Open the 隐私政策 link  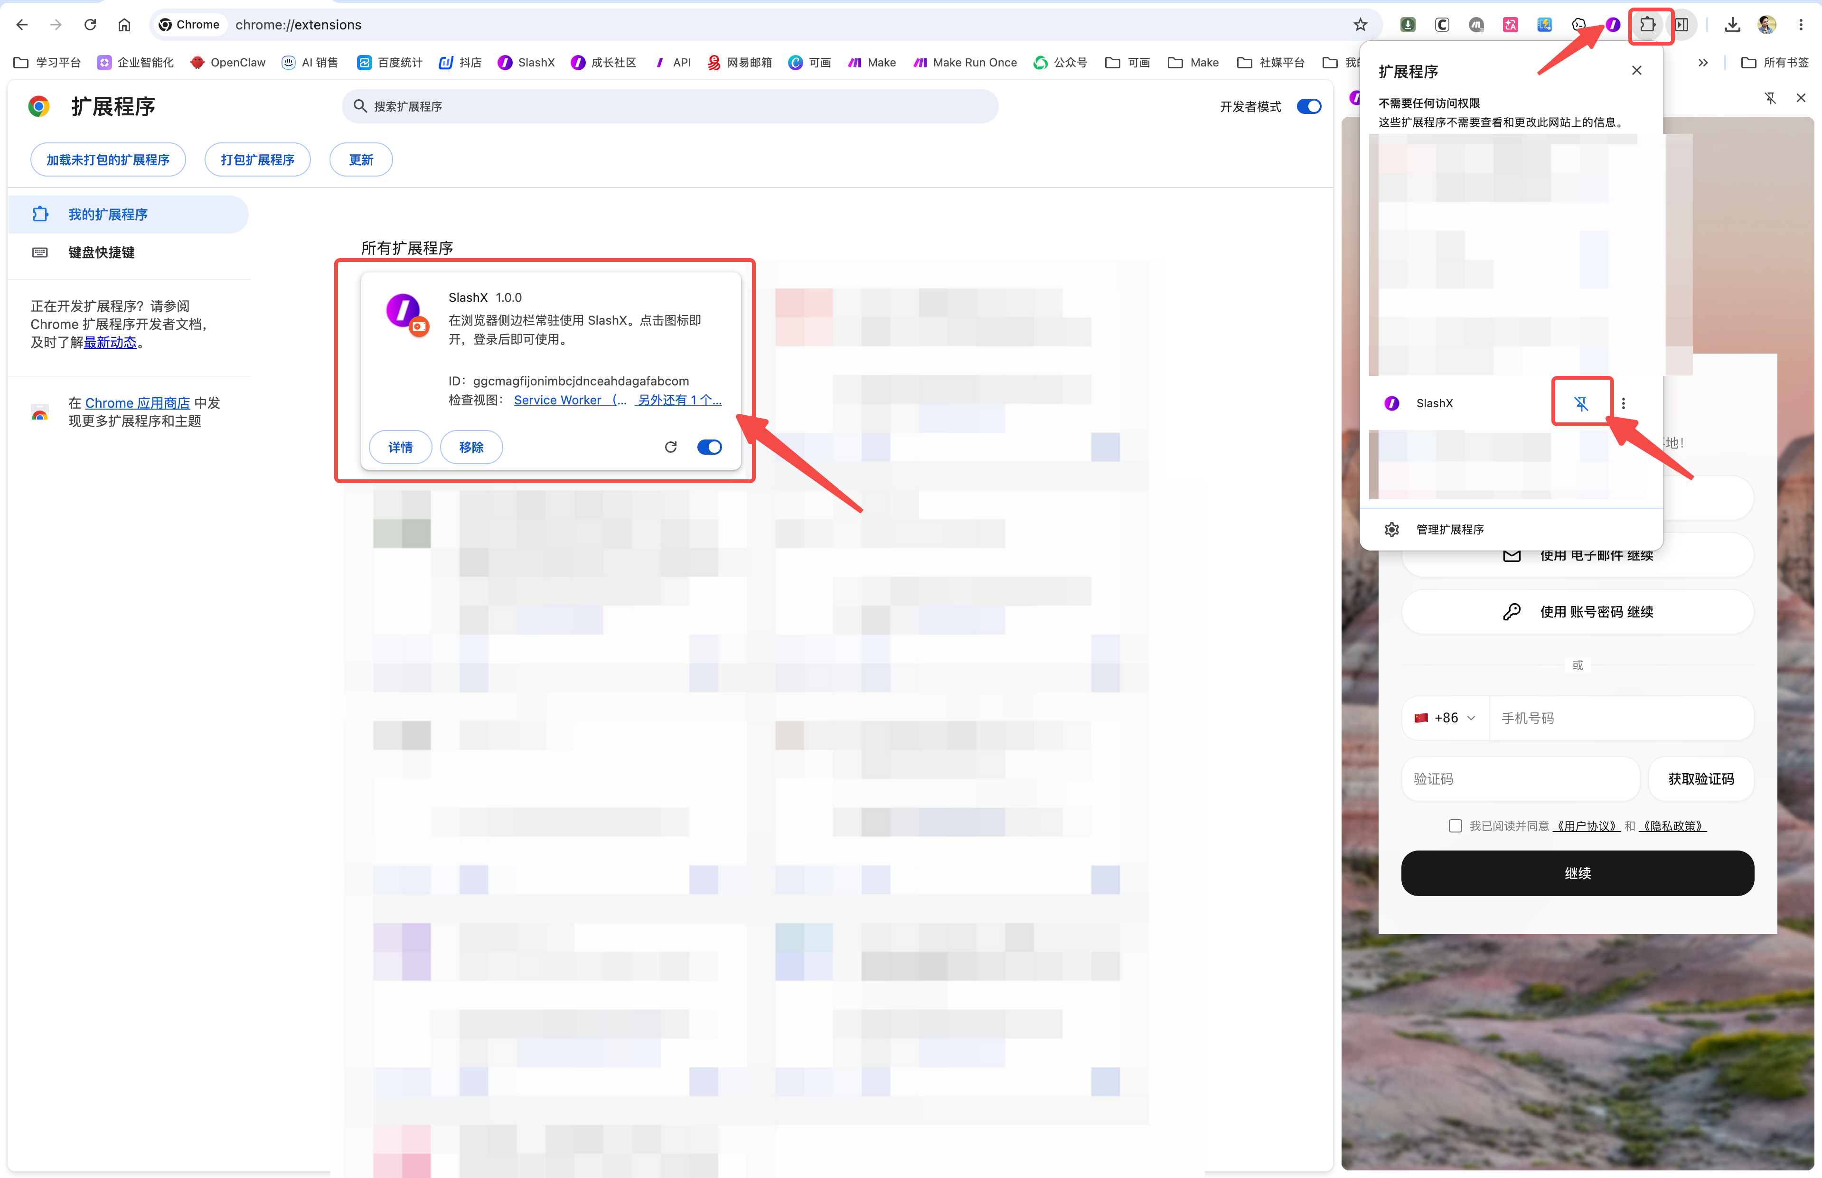coord(1672,825)
